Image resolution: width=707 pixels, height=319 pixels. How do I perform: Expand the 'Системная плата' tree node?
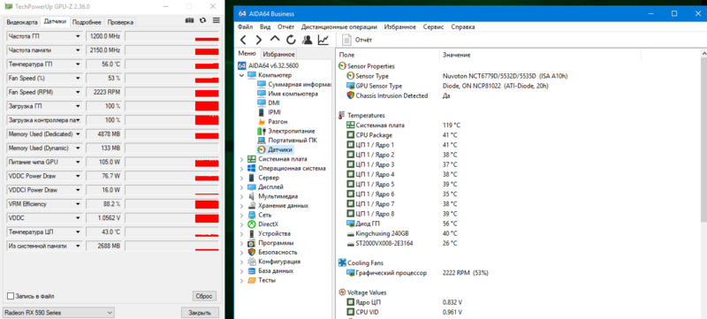tap(242, 159)
